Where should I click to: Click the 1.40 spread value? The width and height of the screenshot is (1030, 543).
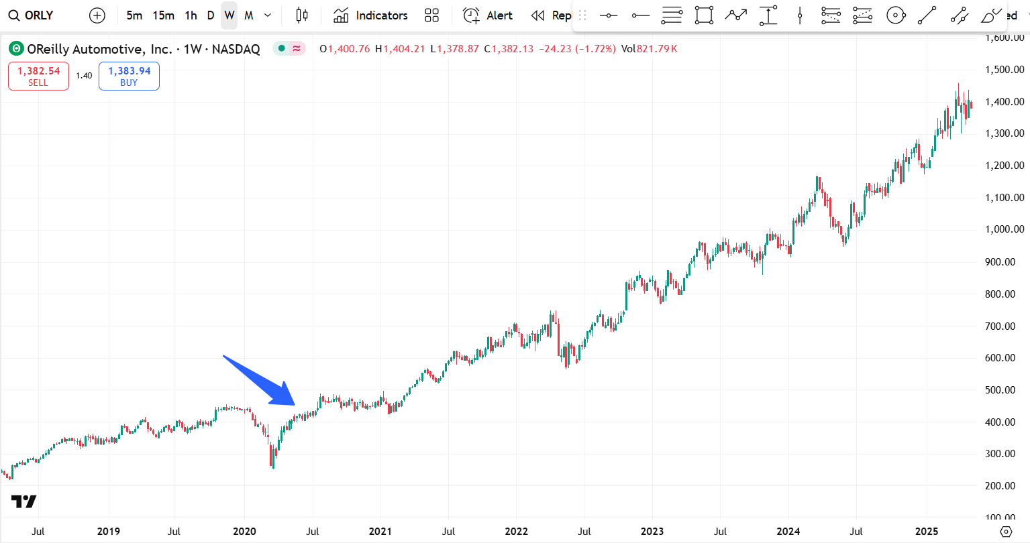click(x=84, y=76)
